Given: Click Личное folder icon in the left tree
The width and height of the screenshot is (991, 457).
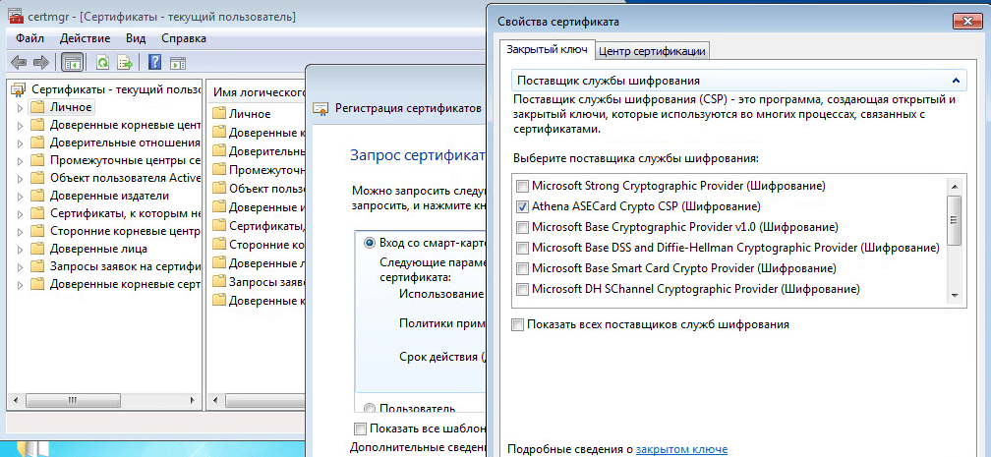Looking at the screenshot, I should pos(37,107).
